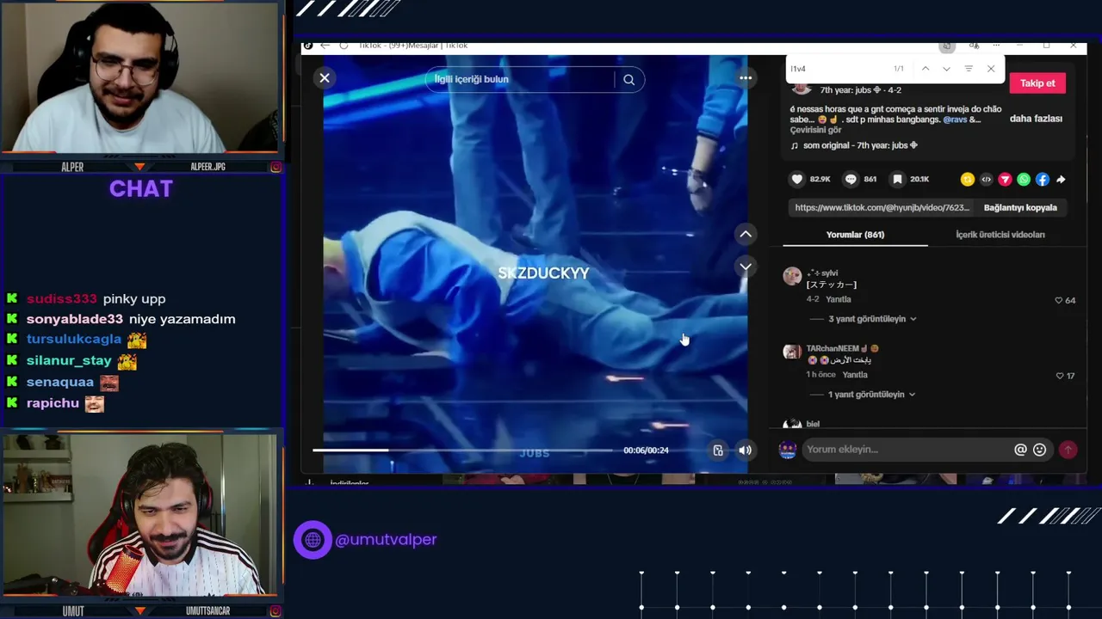
Task: Click chat username tursulukcagla
Action: [74, 339]
